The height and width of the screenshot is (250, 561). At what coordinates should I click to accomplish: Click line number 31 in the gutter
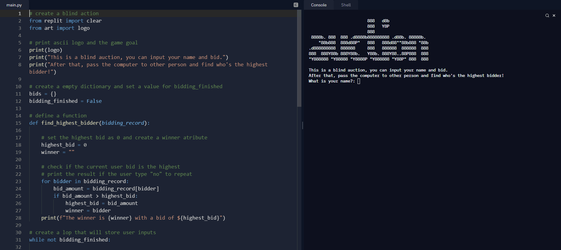[18, 240]
